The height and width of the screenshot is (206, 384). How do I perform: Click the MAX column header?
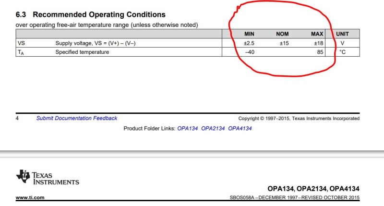317,34
